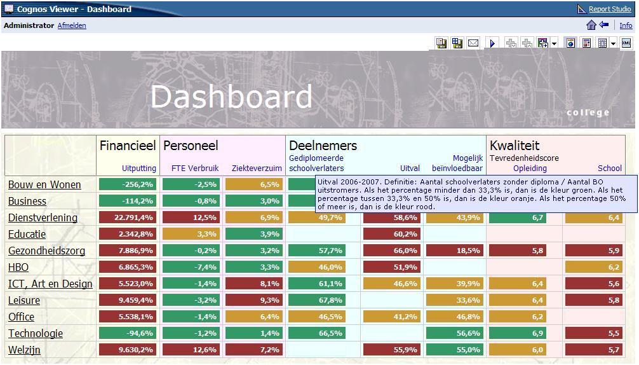
Task: Click the Drill up icon
Action: coord(527,43)
